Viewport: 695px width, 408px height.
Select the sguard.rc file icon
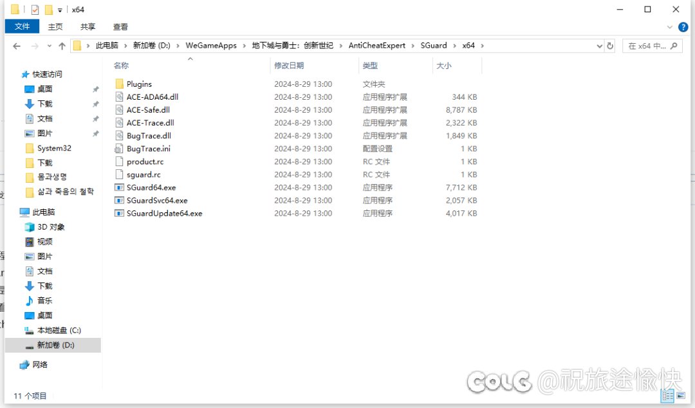click(x=119, y=174)
